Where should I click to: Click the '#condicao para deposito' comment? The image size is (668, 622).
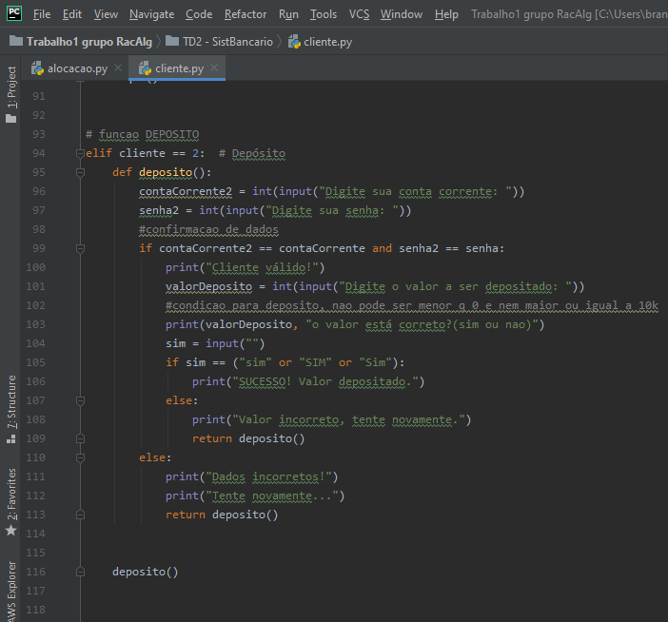click(412, 305)
